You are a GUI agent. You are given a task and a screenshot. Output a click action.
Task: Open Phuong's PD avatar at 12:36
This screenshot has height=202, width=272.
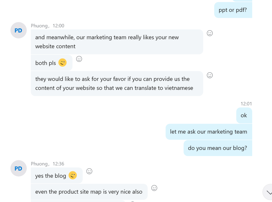[x=19, y=168]
